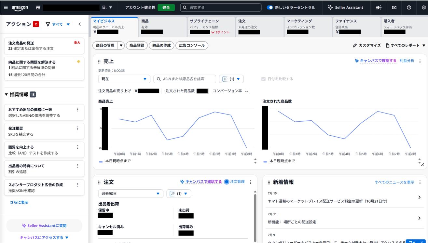
Task: Click the 商品の管理 button
Action: [x=105, y=46]
